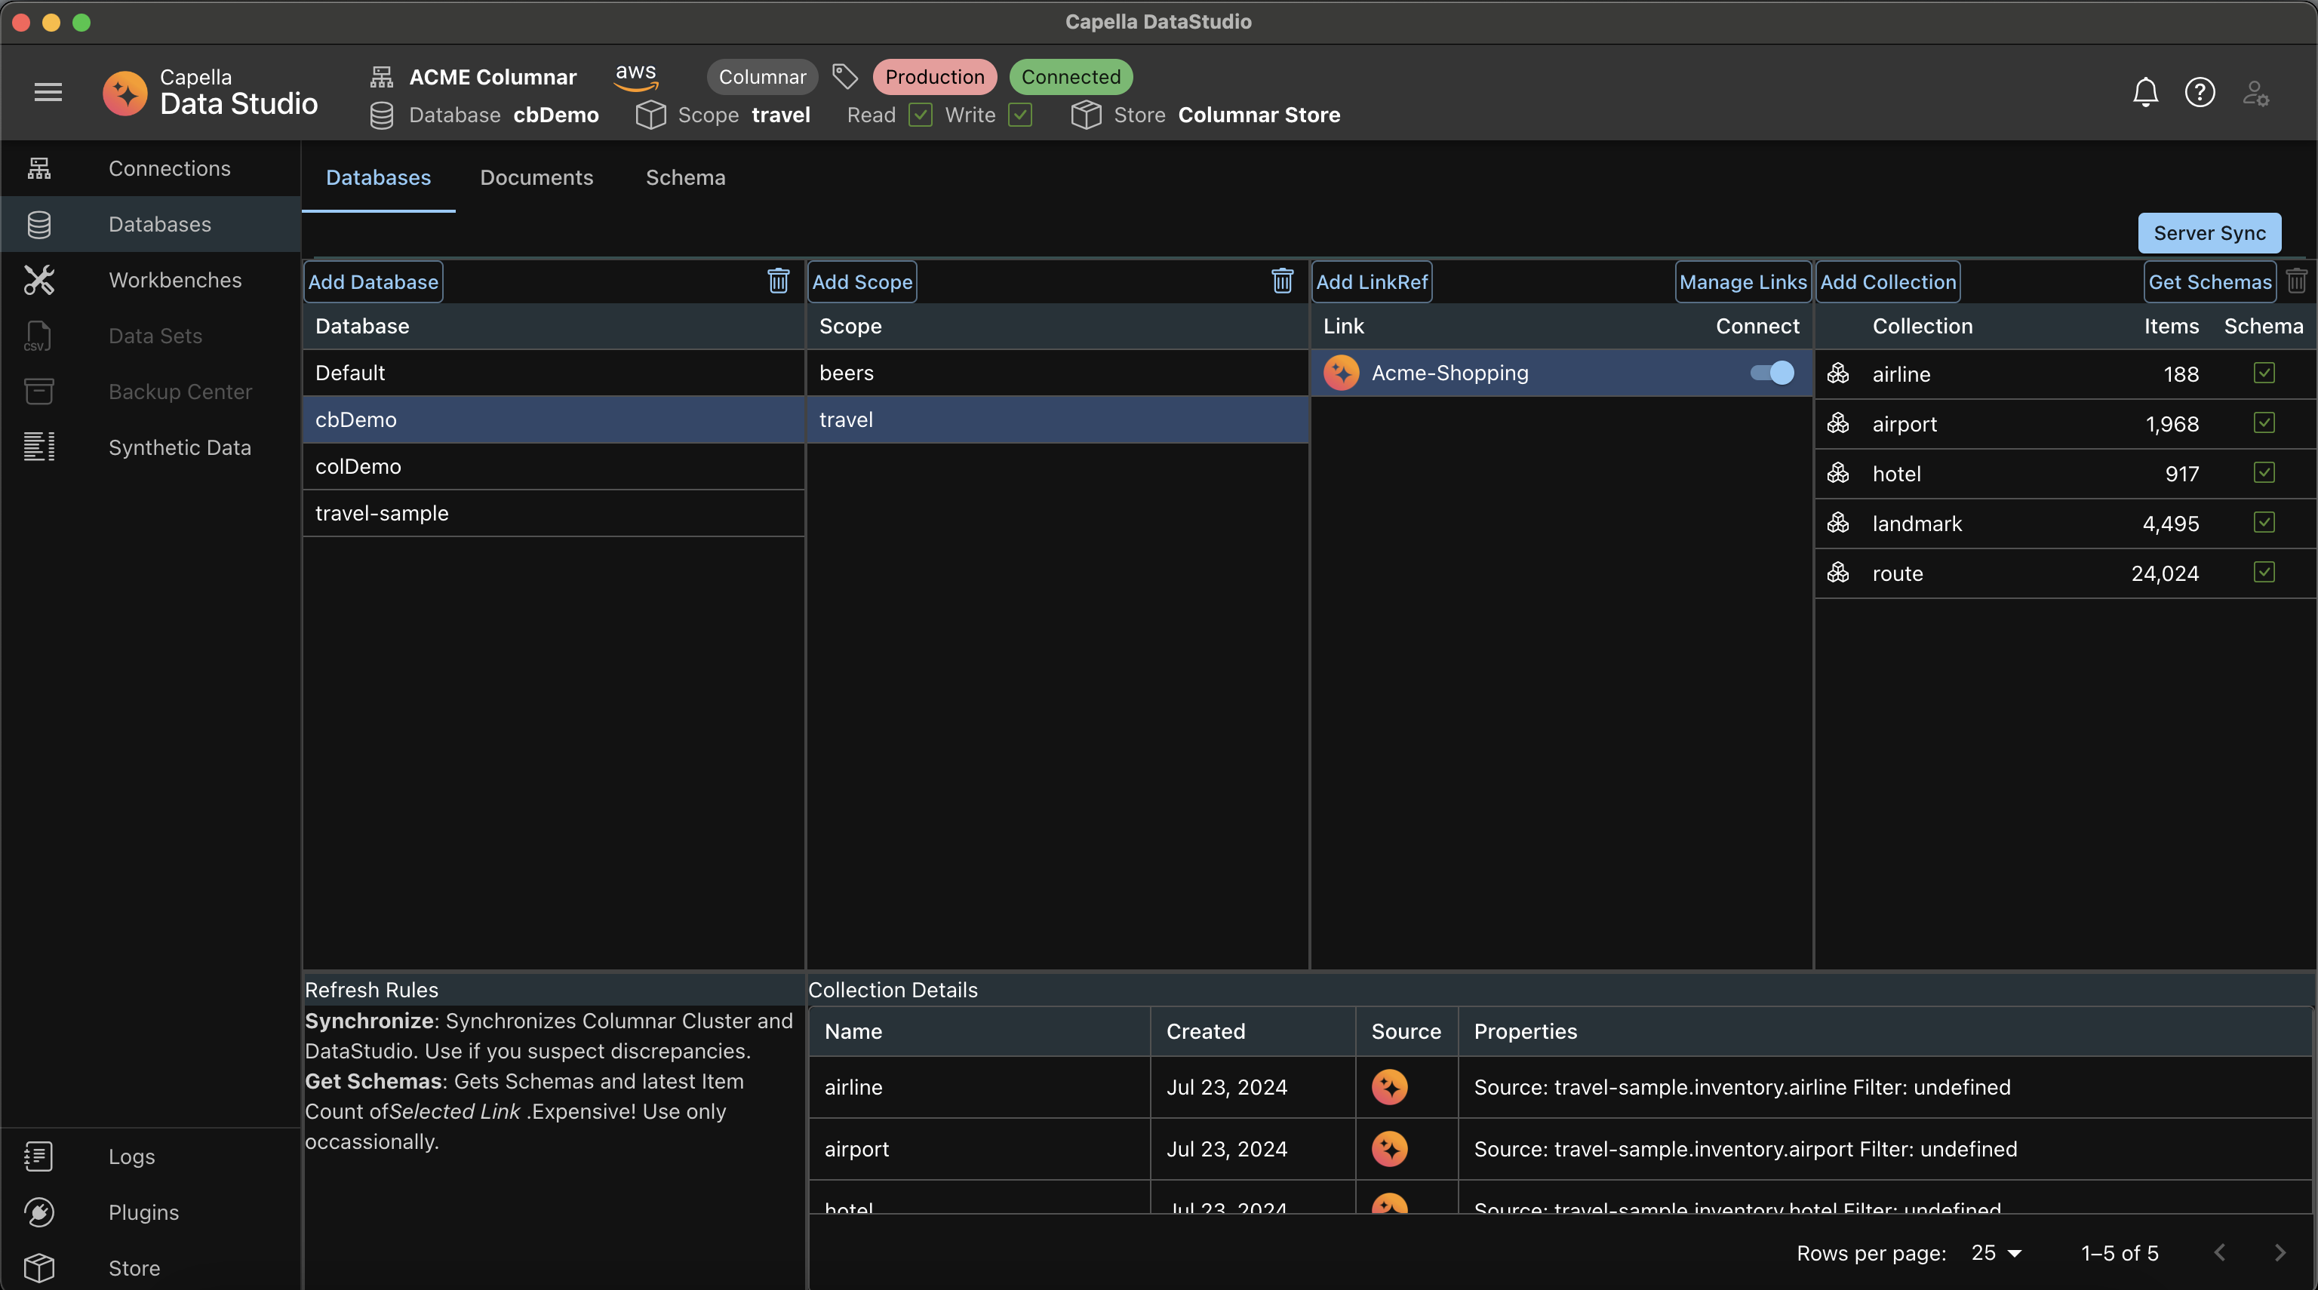Toggle schema checkbox for airline
The height and width of the screenshot is (1290, 2318).
click(x=2264, y=373)
